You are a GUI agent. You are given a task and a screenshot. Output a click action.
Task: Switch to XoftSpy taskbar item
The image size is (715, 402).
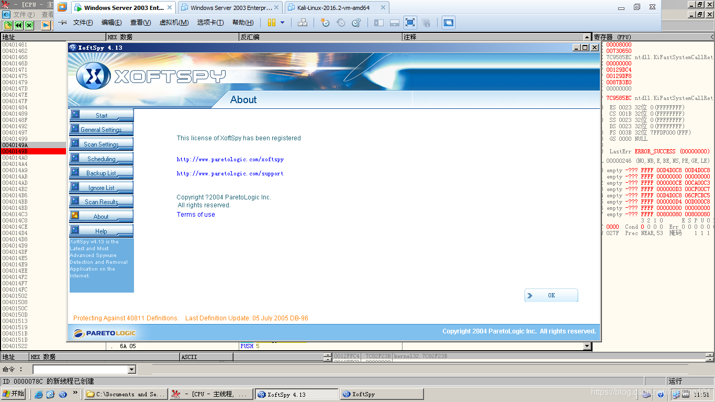pos(382,394)
